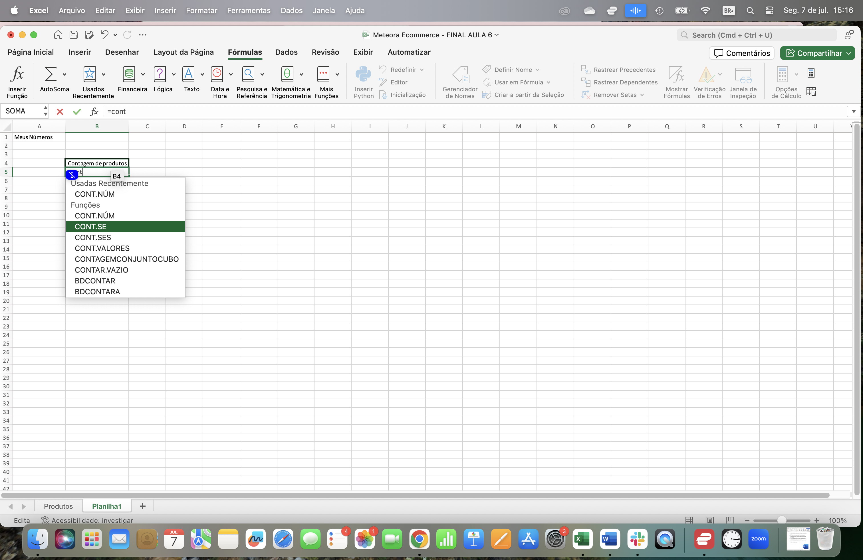Open the Data e Hora functions icon
This screenshot has width=863, height=560.
(x=217, y=74)
